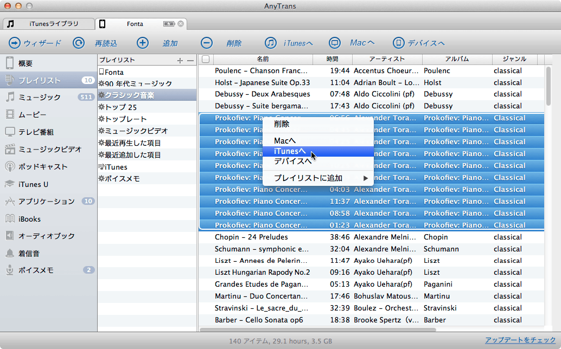Click the Macへ monitor icon
561x349 pixels.
coord(335,43)
